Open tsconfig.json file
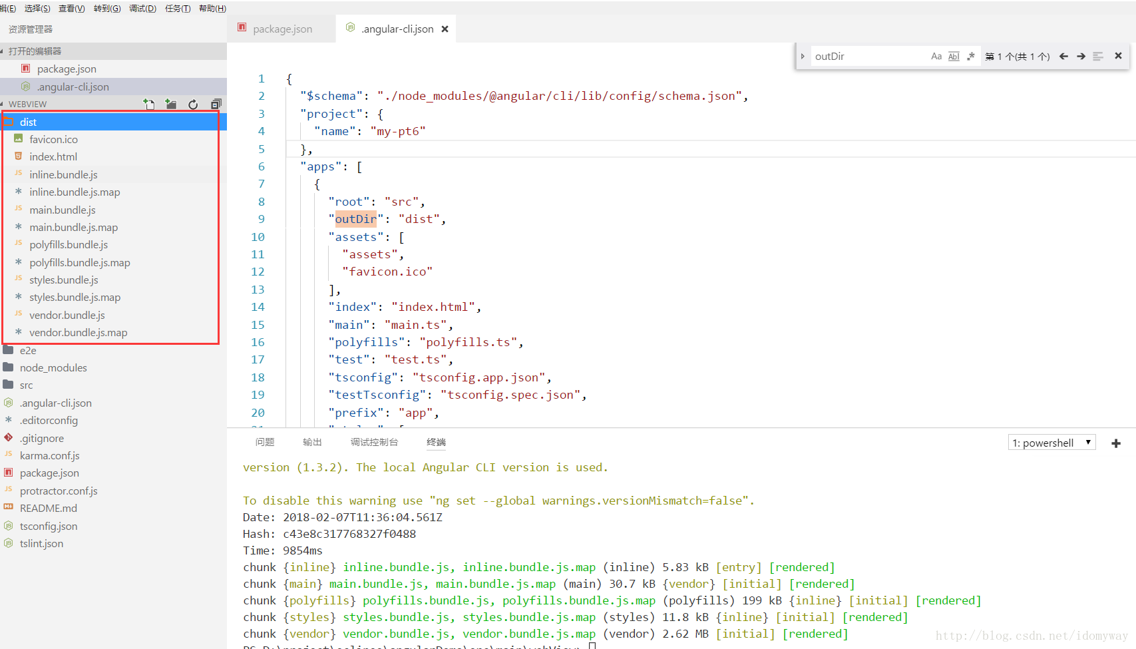Image resolution: width=1136 pixels, height=649 pixels. [113, 526]
